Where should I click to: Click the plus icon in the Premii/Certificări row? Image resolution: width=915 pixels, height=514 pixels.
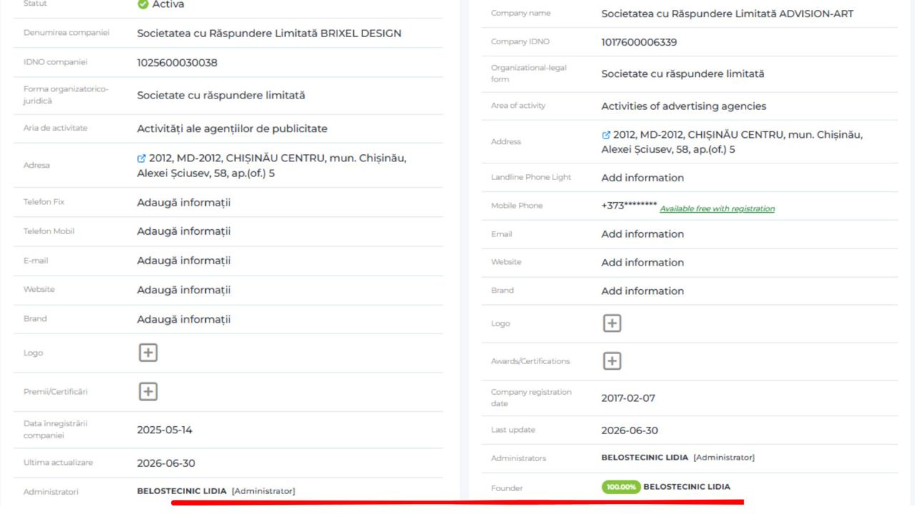point(148,391)
